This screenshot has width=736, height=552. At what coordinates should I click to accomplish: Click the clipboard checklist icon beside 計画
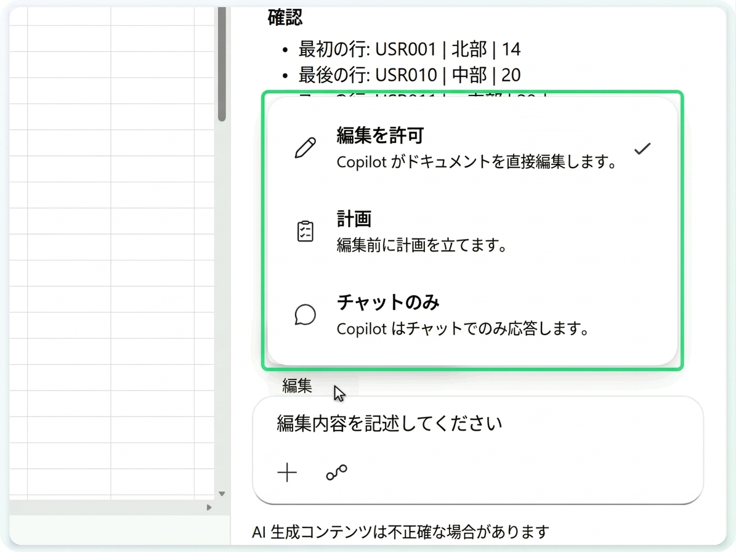click(x=305, y=232)
